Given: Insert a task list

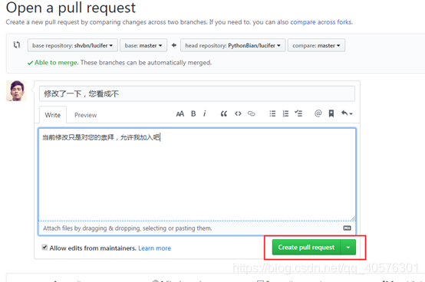Looking at the screenshot, I should point(298,113).
